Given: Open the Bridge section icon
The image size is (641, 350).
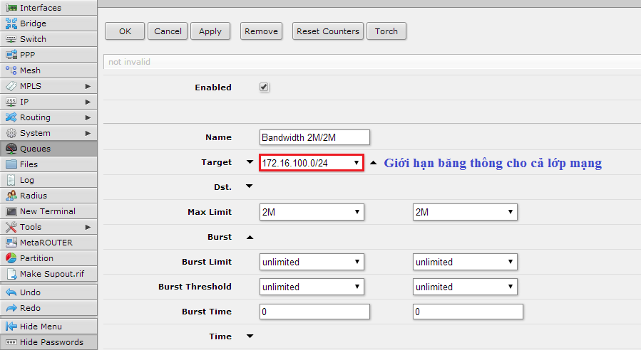Looking at the screenshot, I should [11, 23].
